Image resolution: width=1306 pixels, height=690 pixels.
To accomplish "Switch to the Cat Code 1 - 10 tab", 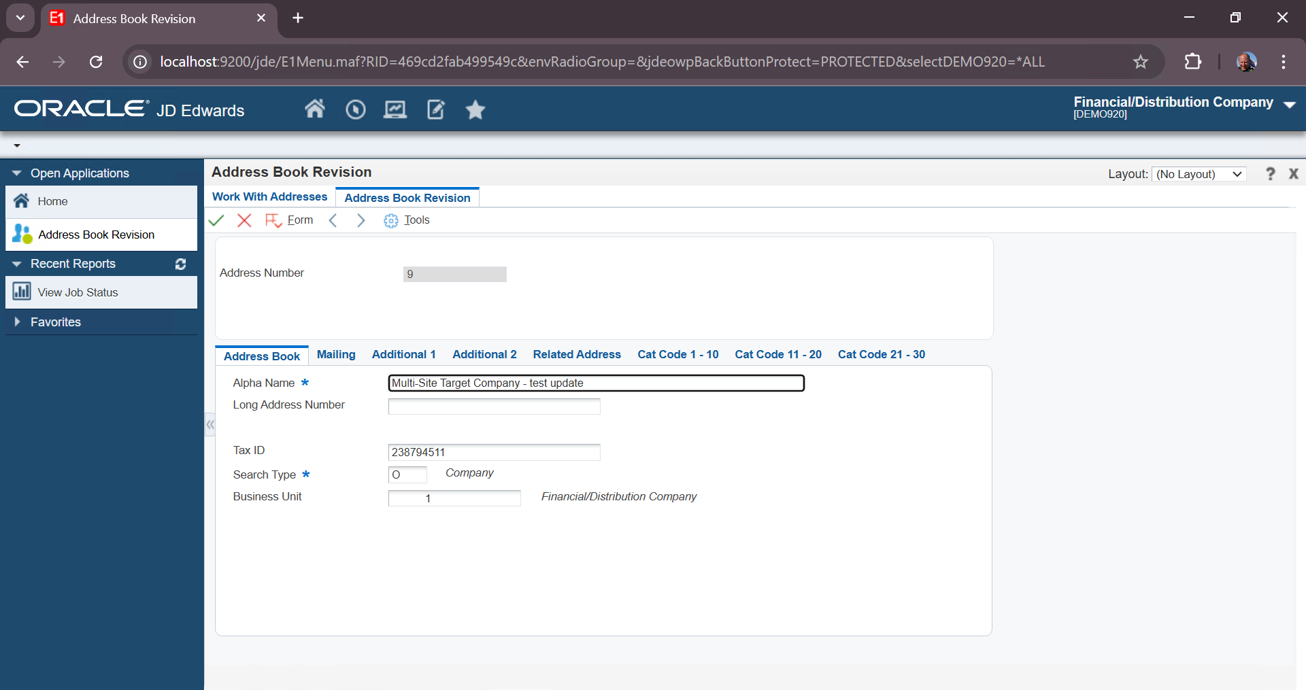I will tap(677, 355).
